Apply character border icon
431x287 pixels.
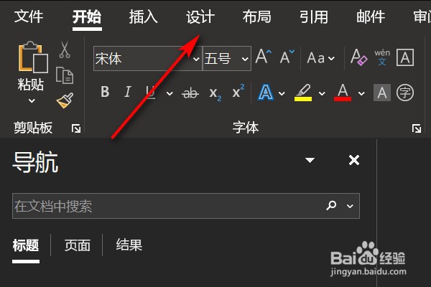(x=405, y=57)
